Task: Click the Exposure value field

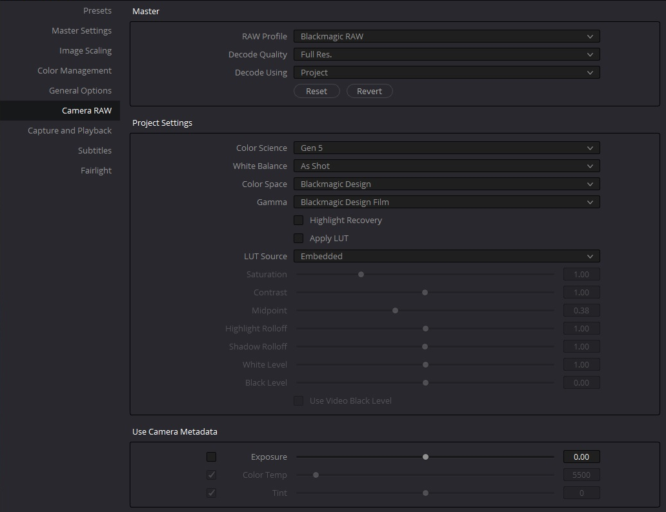Action: point(581,457)
